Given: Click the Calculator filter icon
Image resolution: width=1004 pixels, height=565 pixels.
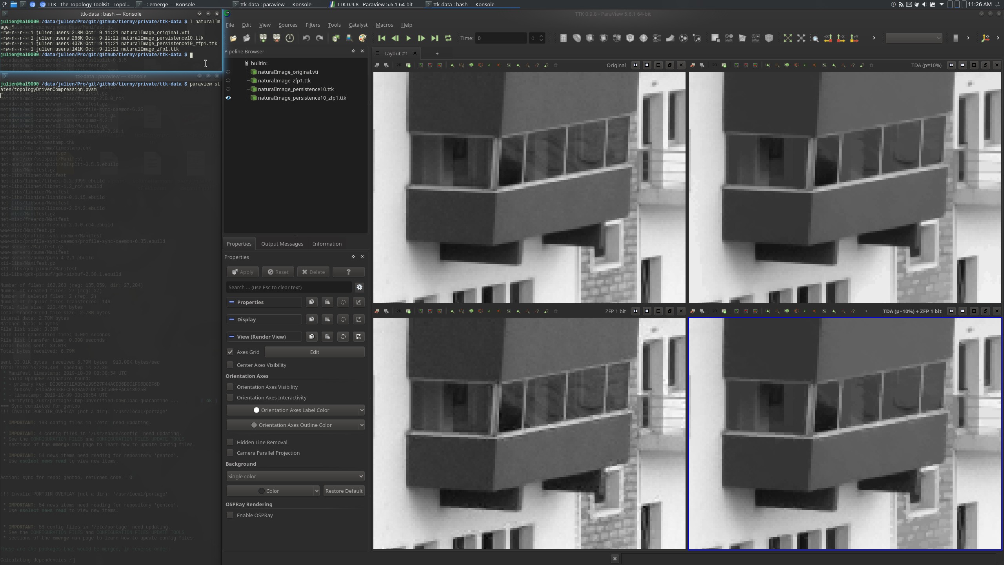Looking at the screenshot, I should click(563, 38).
